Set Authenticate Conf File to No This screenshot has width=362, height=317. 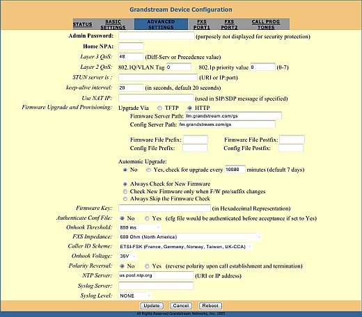coord(122,218)
